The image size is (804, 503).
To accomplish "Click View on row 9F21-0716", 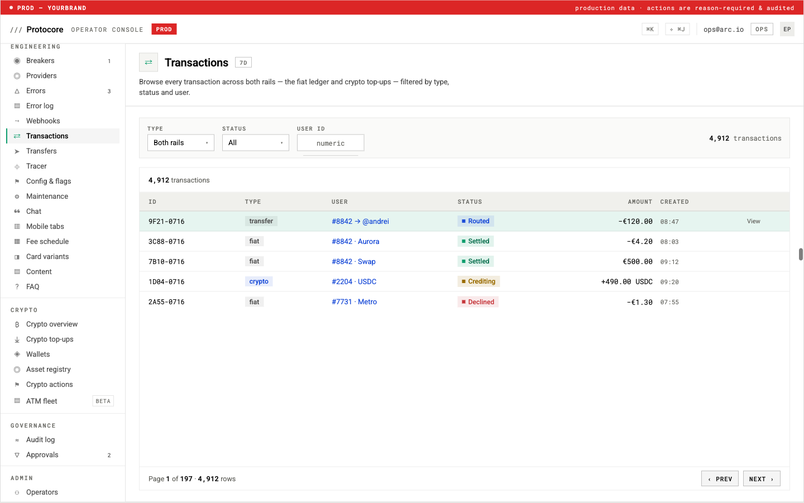I will tap(754, 222).
